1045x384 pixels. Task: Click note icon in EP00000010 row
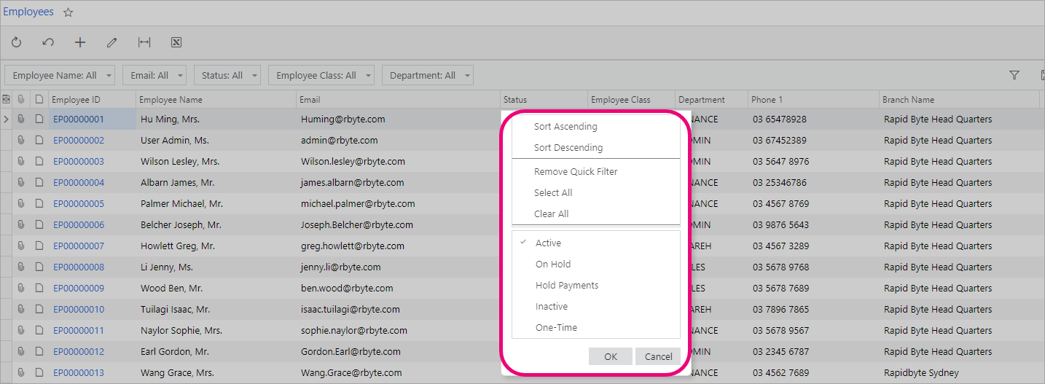pos(39,310)
